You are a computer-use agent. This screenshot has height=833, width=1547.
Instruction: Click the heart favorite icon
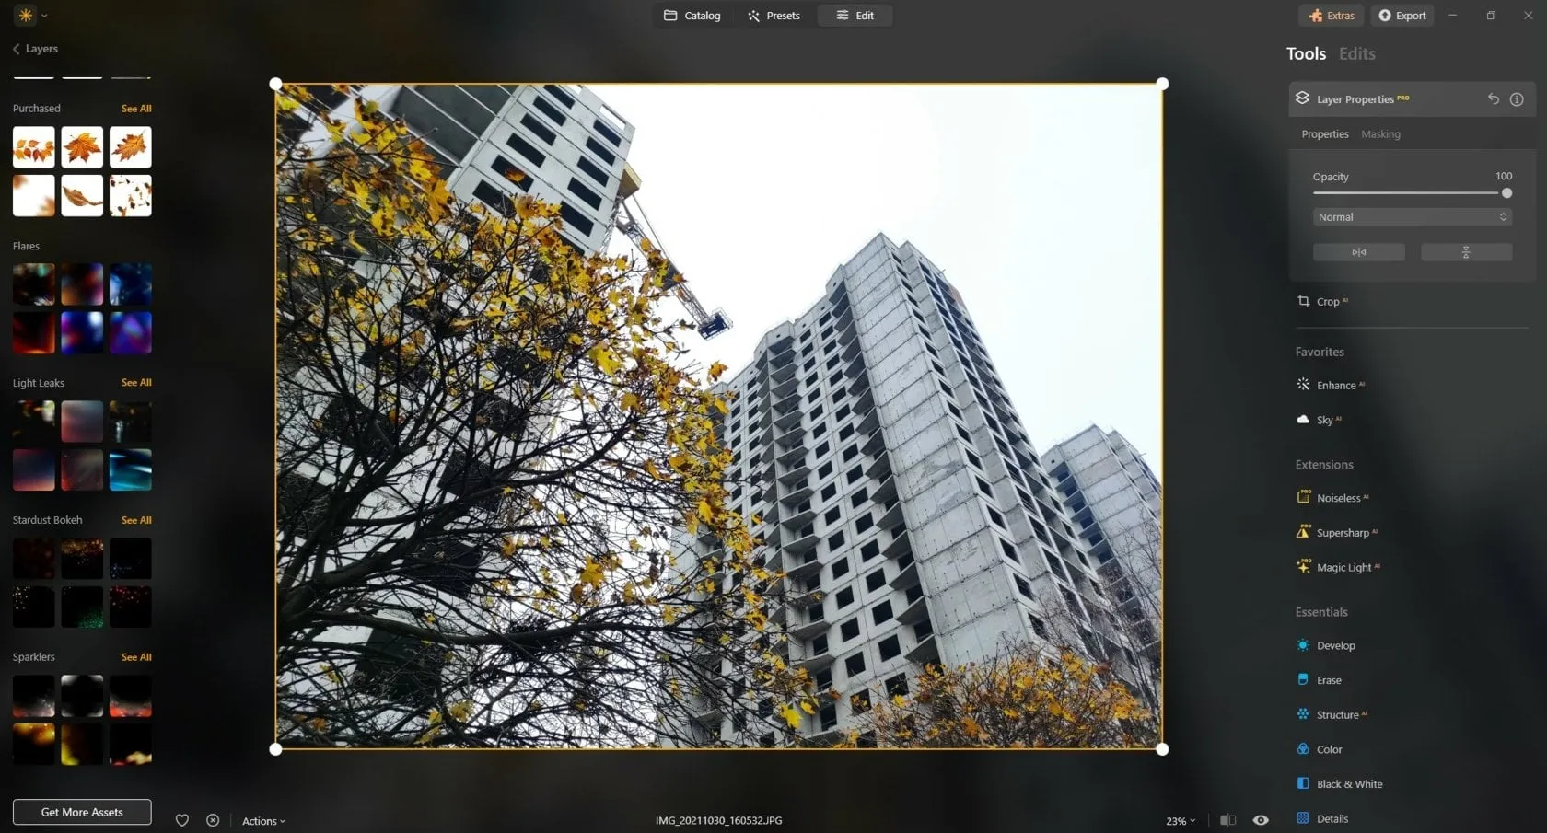click(x=182, y=820)
